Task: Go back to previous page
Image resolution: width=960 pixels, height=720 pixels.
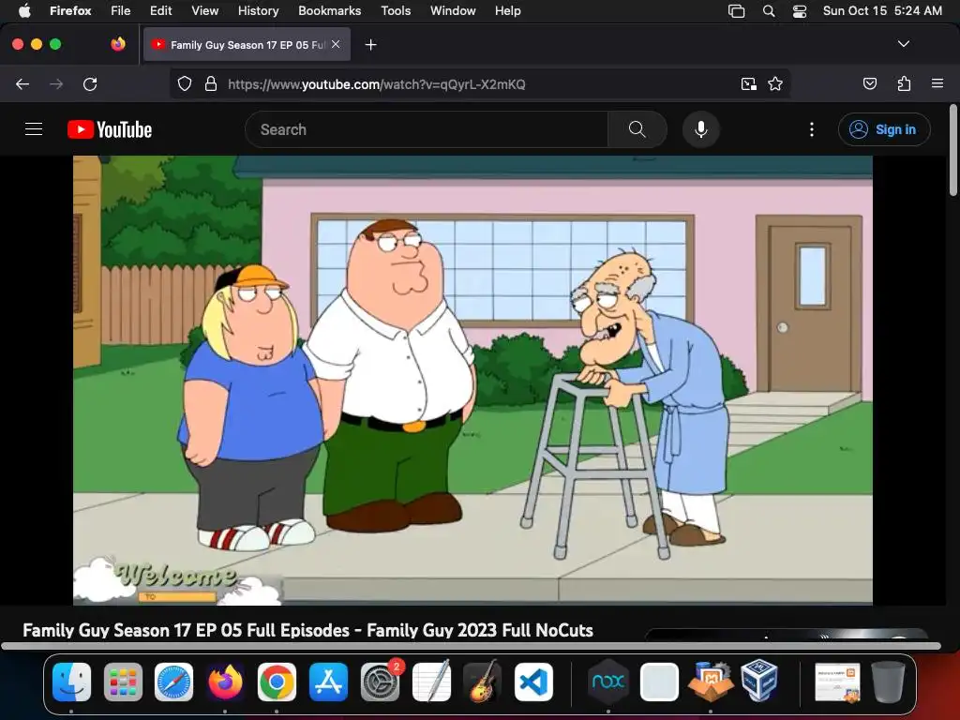Action: click(x=22, y=83)
